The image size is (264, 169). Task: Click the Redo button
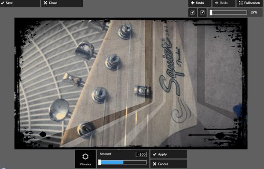(x=224, y=3)
